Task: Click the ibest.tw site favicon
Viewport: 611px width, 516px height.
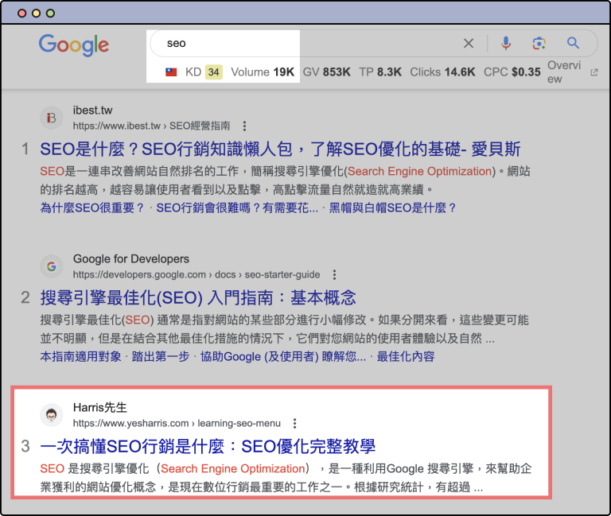Action: coord(52,118)
